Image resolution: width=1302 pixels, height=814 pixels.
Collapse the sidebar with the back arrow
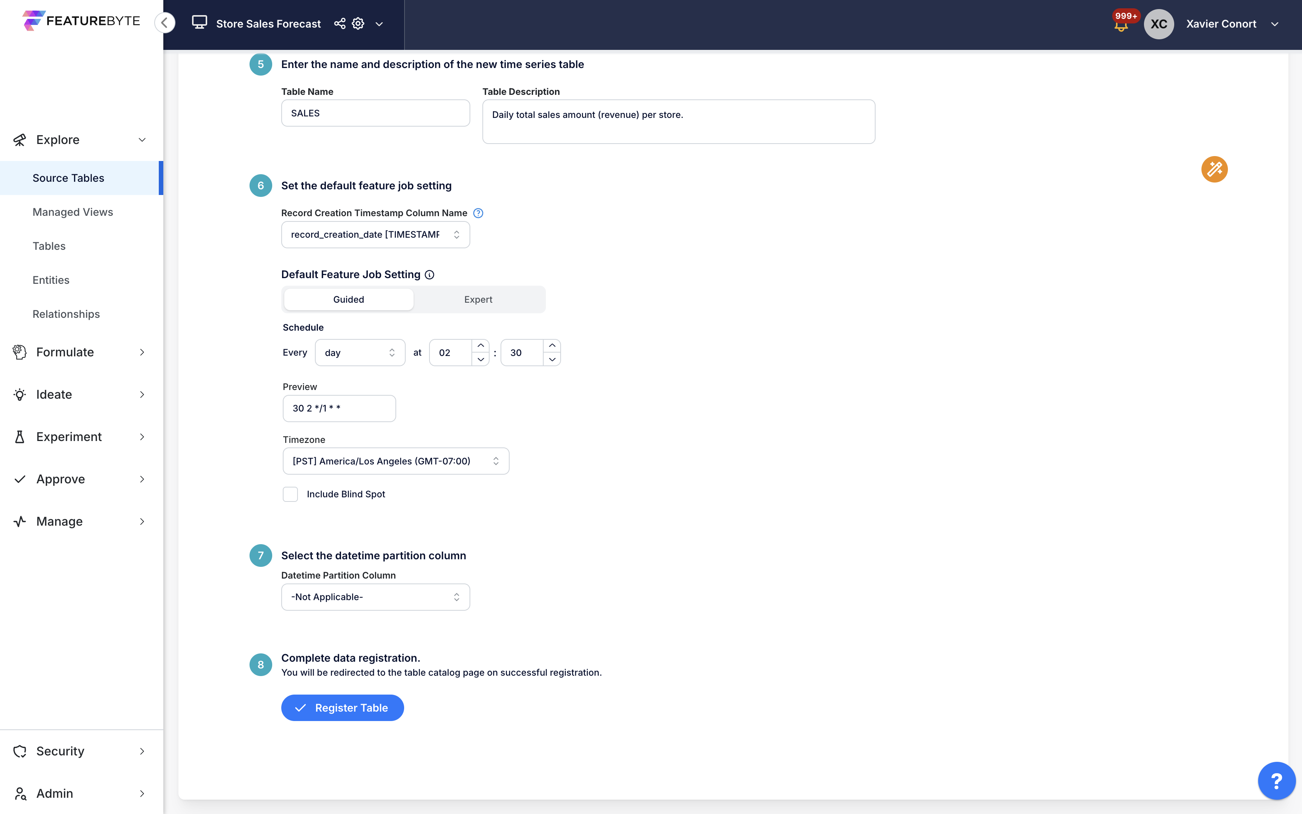[165, 23]
